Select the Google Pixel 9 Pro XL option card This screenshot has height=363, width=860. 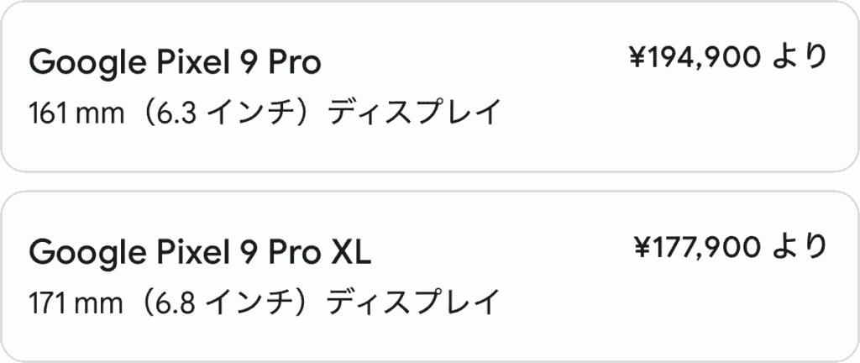click(430, 276)
